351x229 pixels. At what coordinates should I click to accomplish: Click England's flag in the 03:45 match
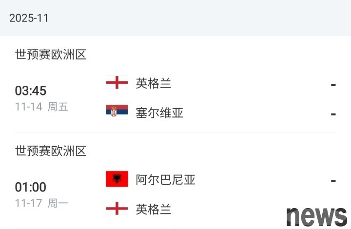(x=117, y=83)
